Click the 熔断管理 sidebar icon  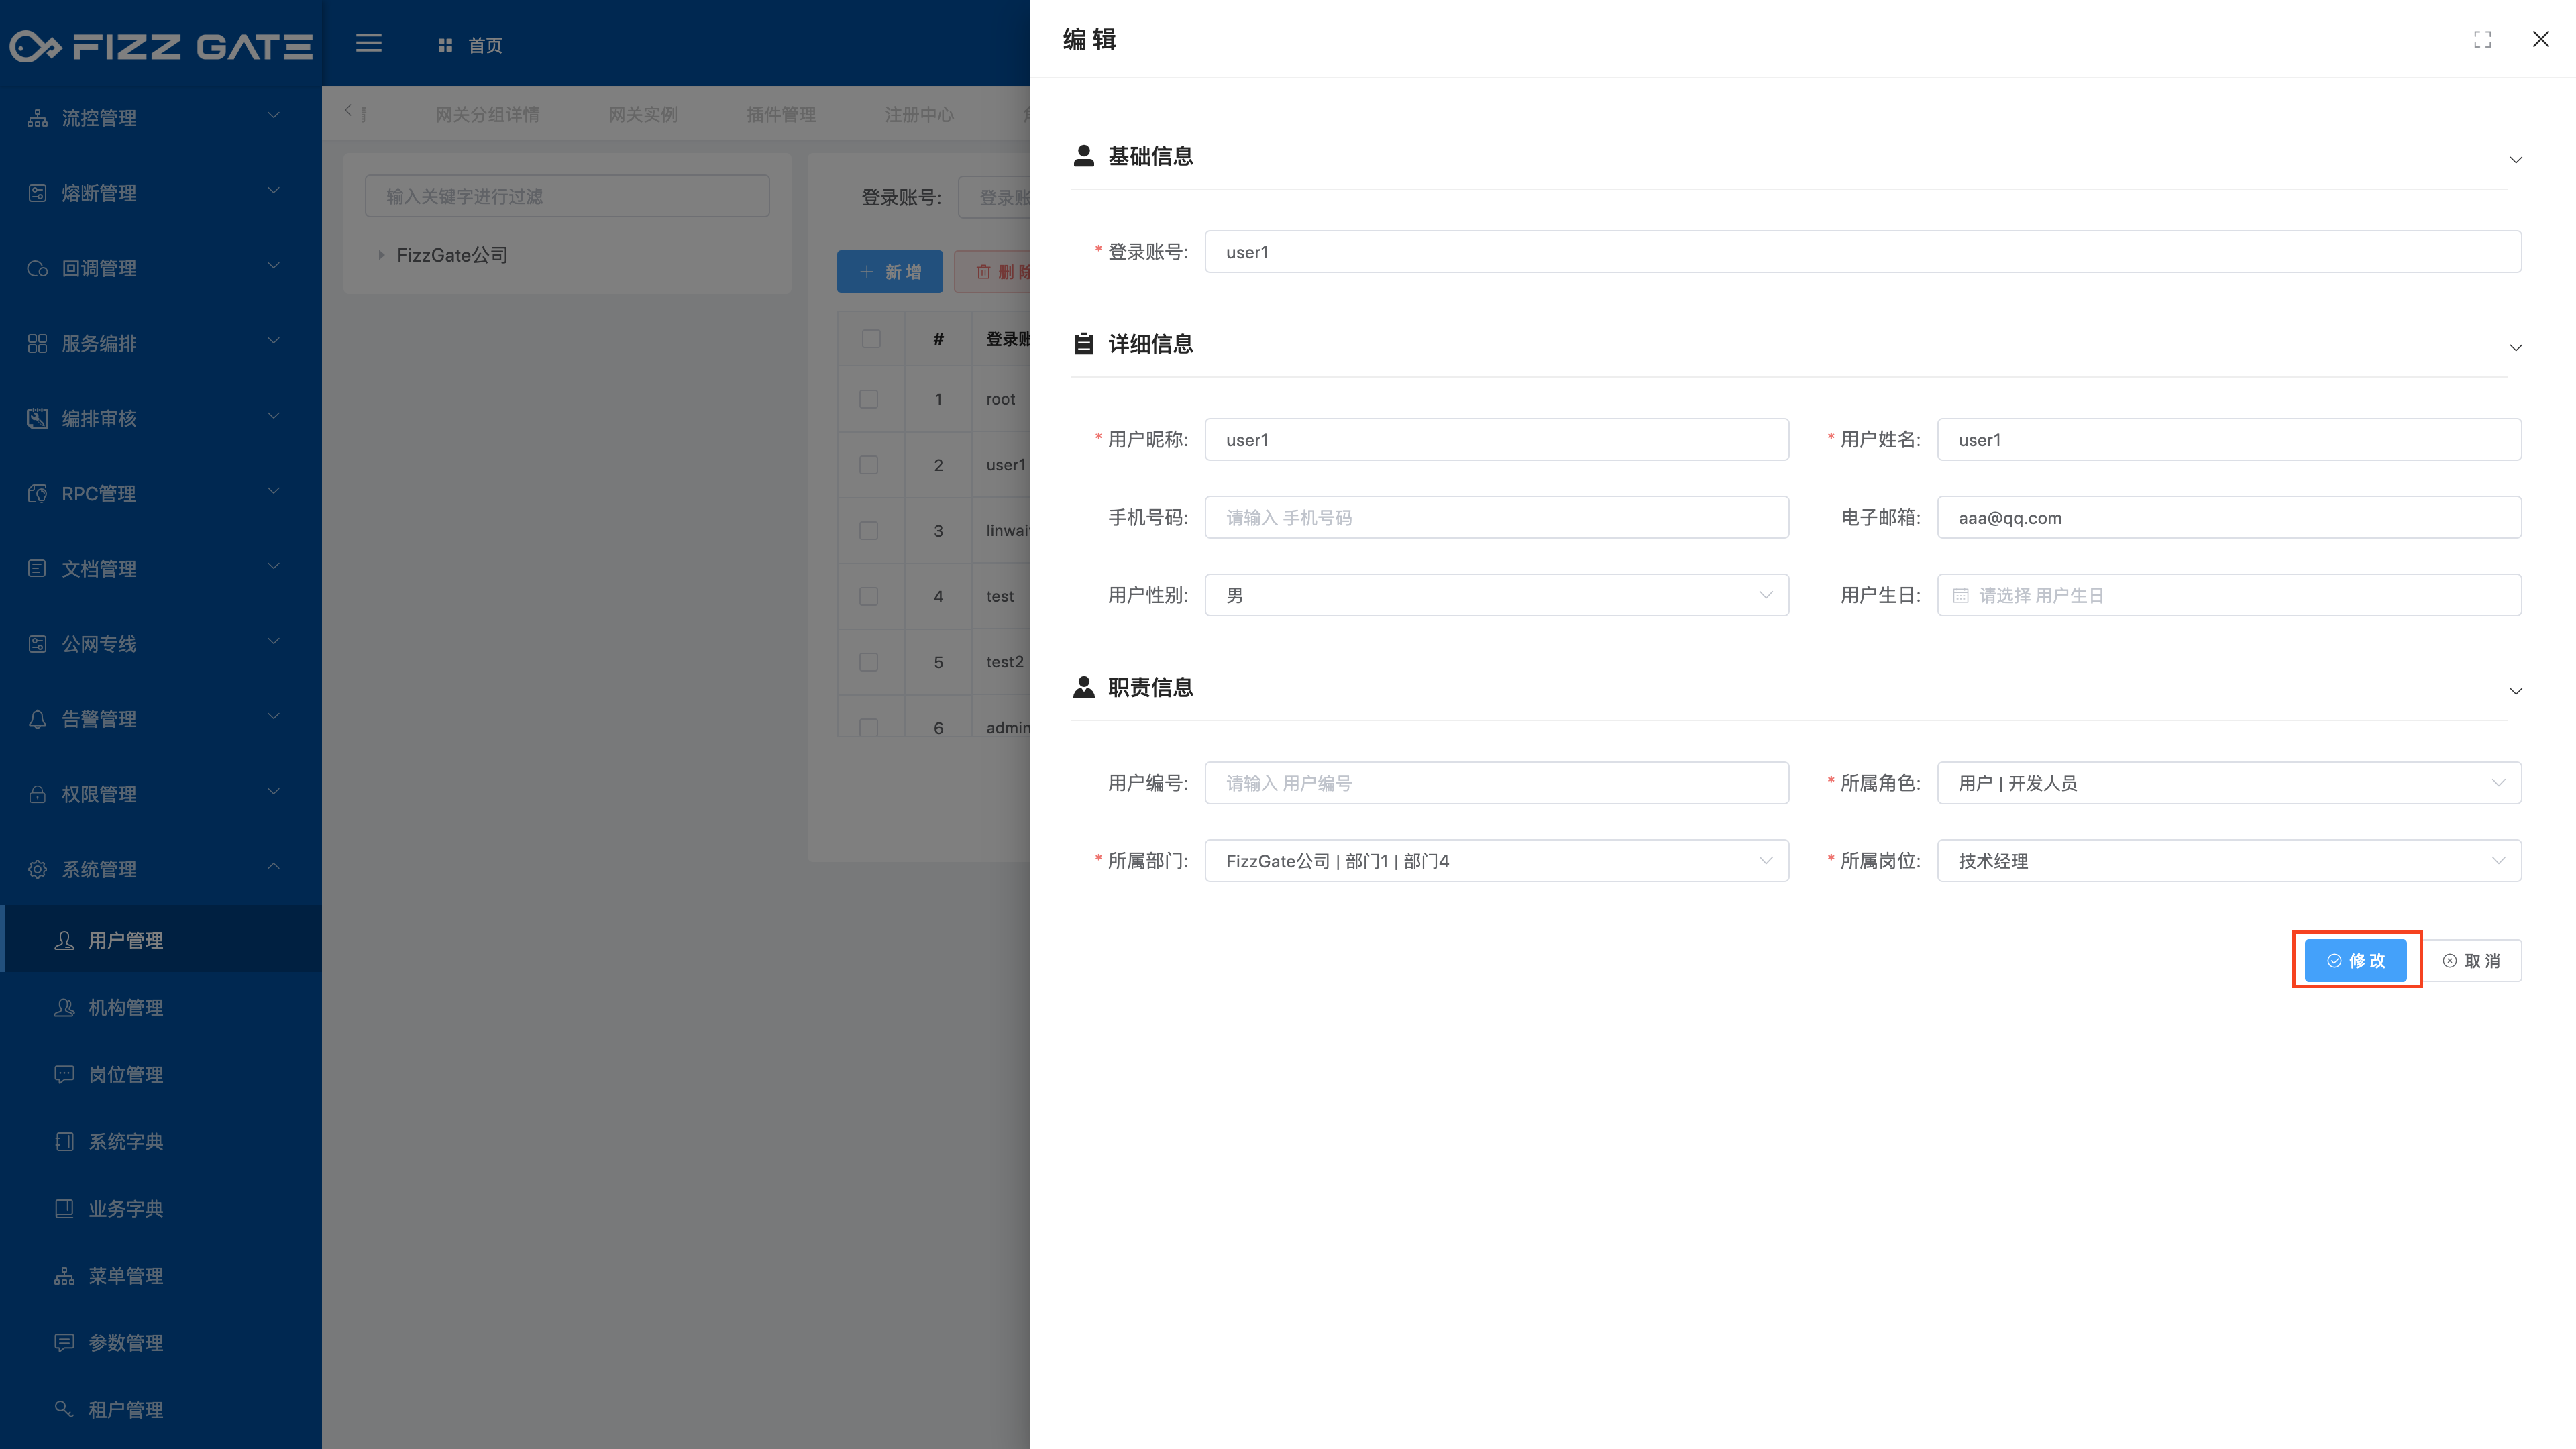click(x=37, y=193)
